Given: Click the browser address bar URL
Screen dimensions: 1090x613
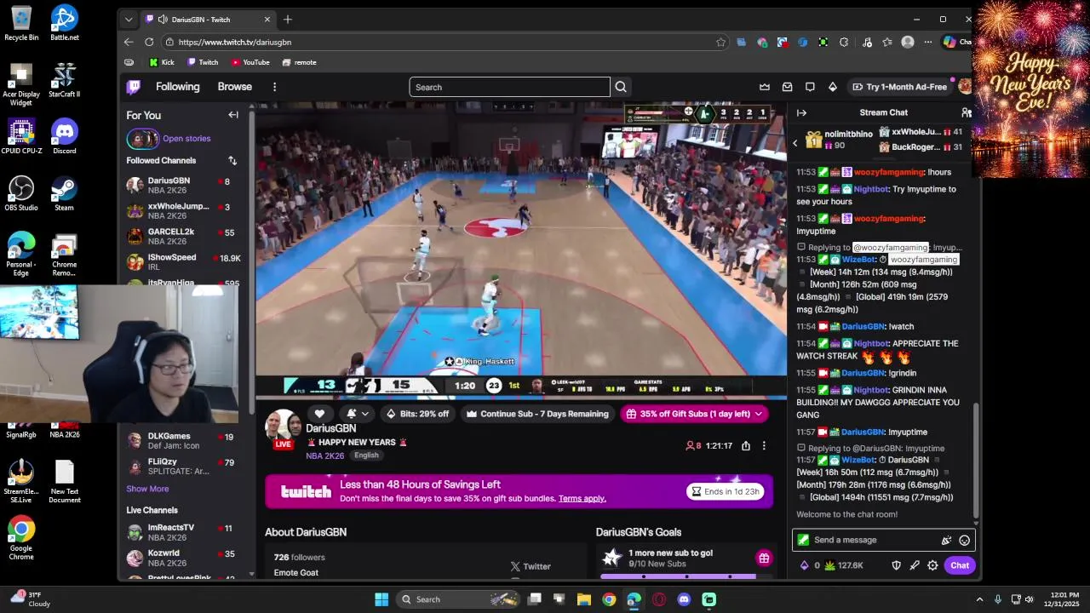Looking at the screenshot, I should click(x=234, y=42).
